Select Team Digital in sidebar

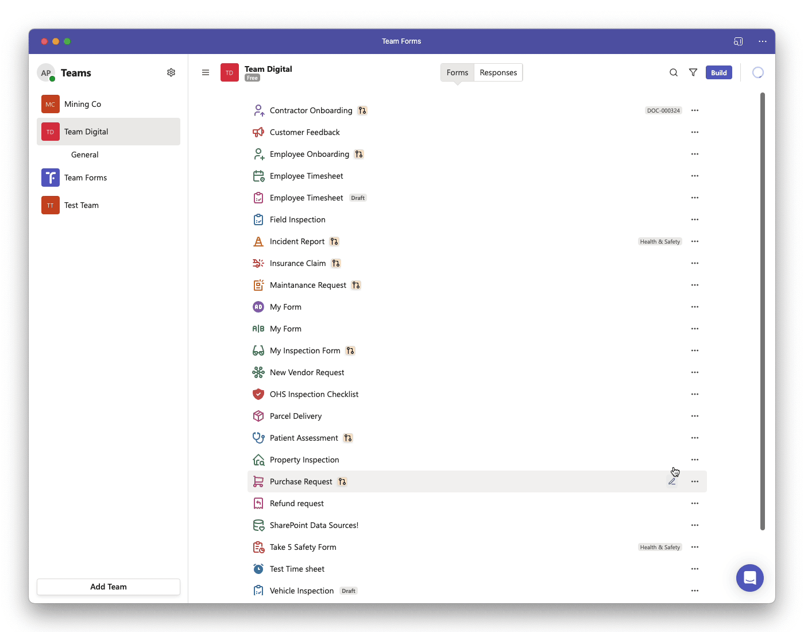109,132
